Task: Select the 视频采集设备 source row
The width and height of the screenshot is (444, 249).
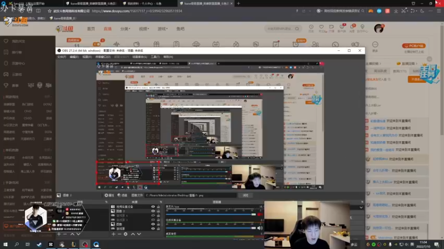Action: pos(136,206)
